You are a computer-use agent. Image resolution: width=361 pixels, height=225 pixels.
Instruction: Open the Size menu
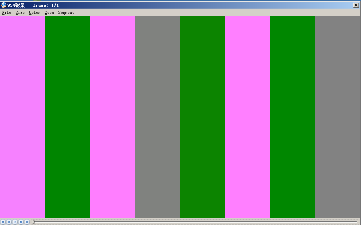20,12
